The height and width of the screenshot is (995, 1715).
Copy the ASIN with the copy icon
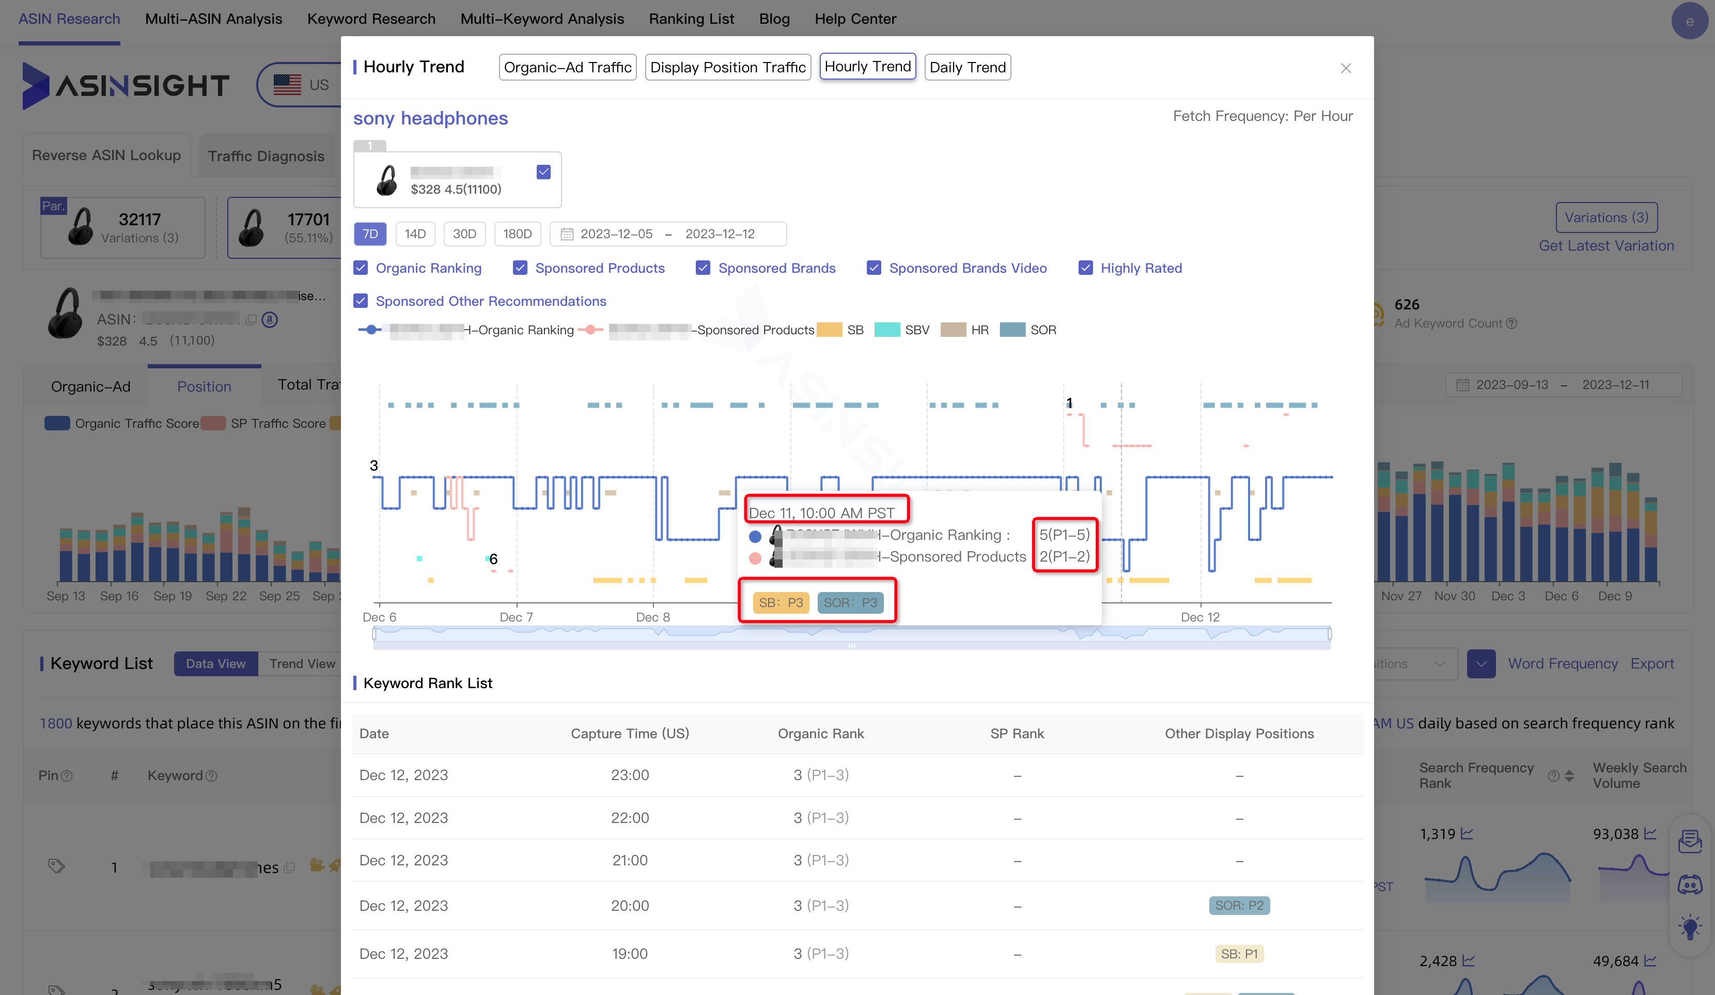[x=251, y=319]
